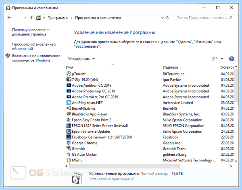Select the EPSON L312 Printer Uninstall icon
The width and height of the screenshot is (242, 190).
[x=69, y=125]
